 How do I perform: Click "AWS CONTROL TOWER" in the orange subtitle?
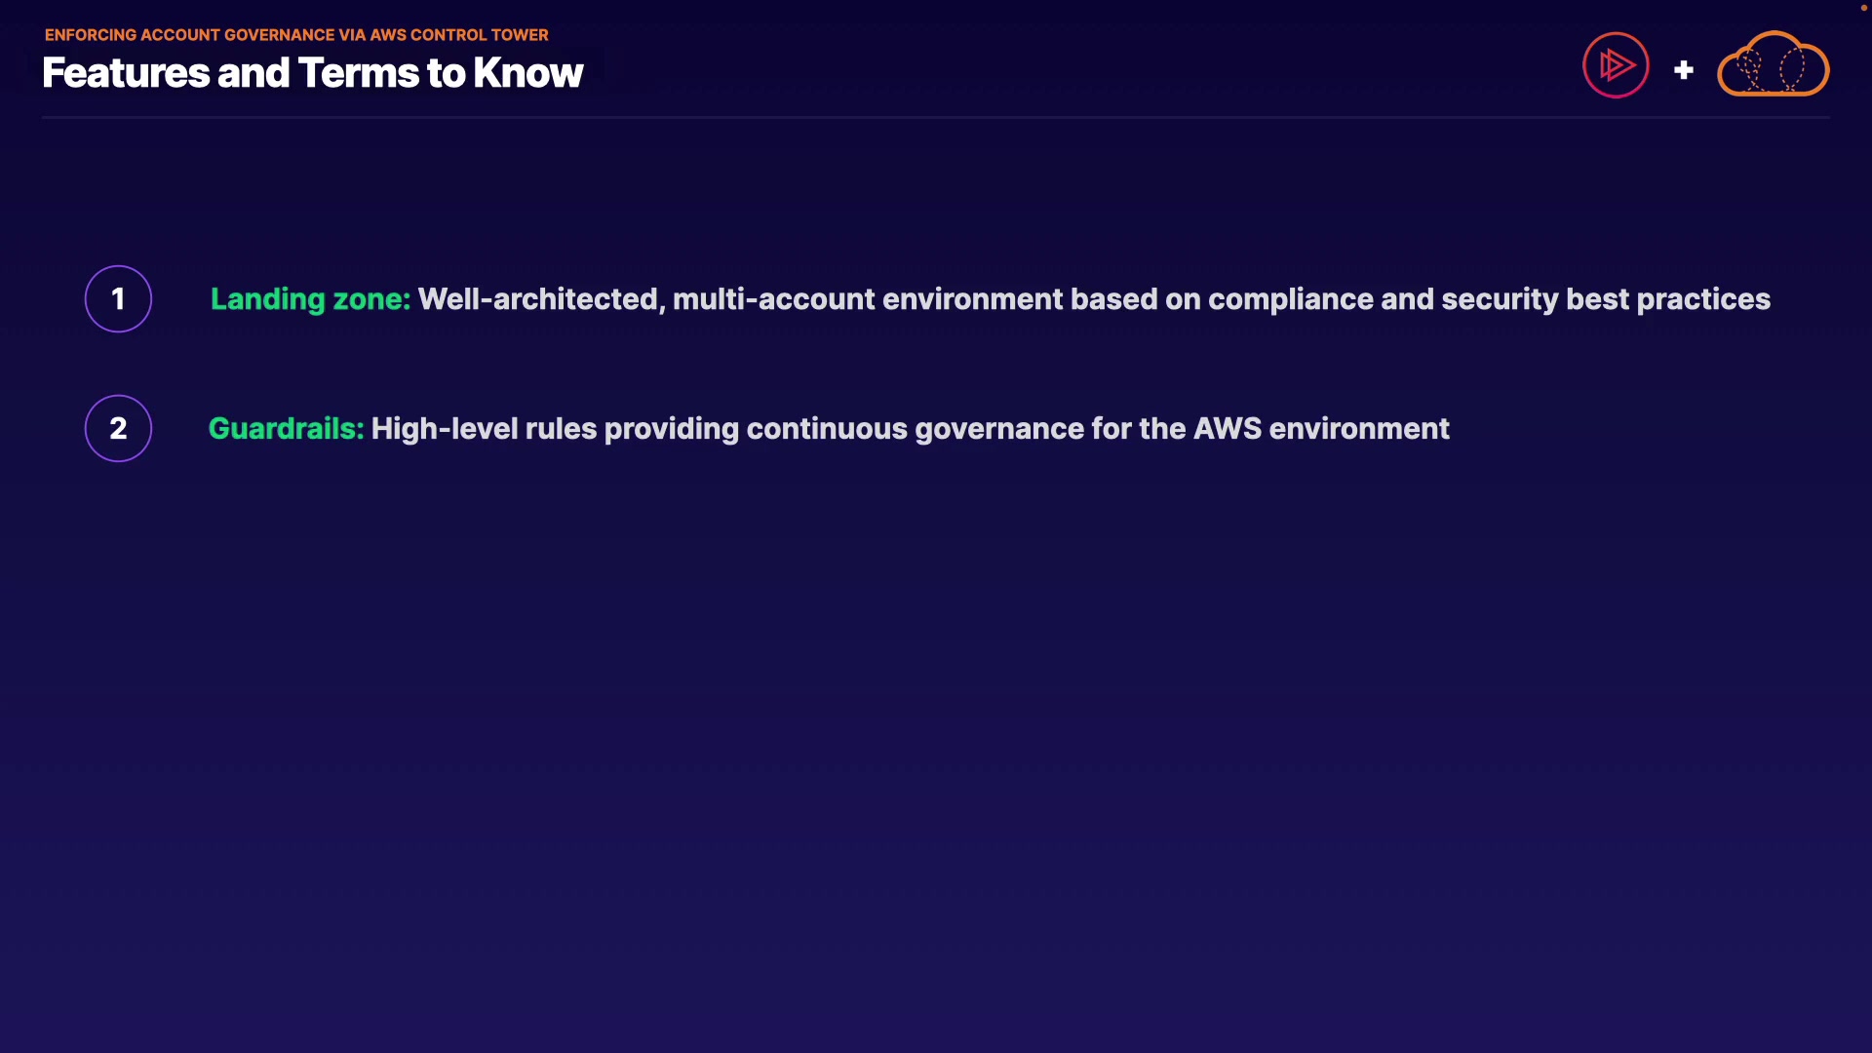coord(458,35)
